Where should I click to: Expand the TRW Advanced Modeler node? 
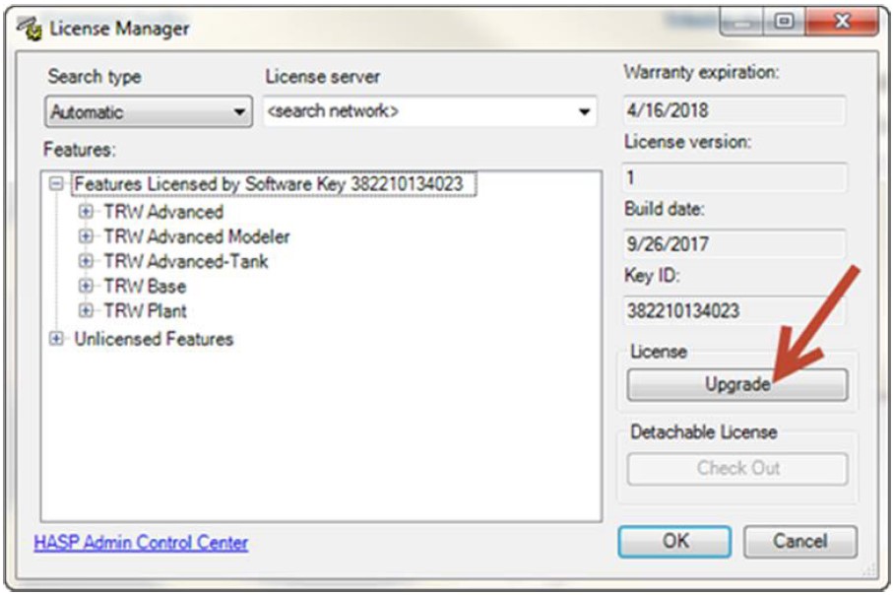86,233
